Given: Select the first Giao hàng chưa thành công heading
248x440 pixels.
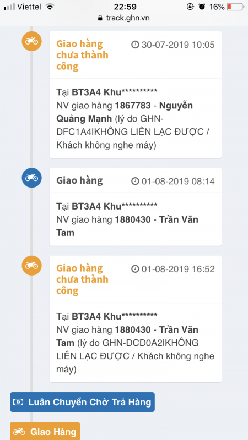Looking at the screenshot, I should (x=82, y=55).
